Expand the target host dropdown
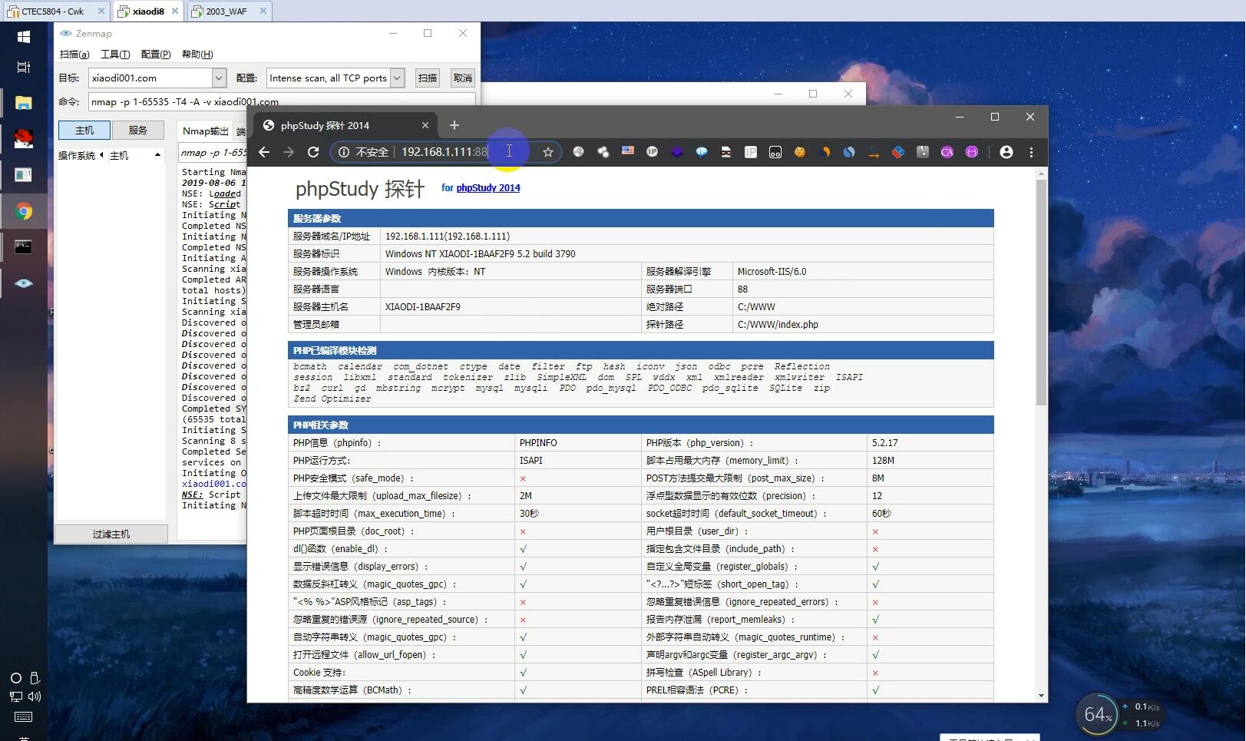The height and width of the screenshot is (741, 1246). (219, 78)
